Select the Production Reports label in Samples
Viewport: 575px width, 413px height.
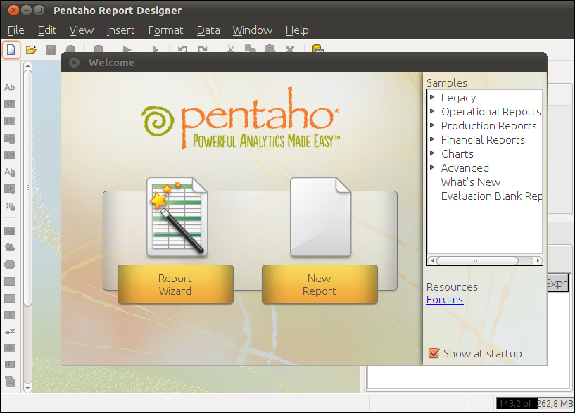coord(489,126)
